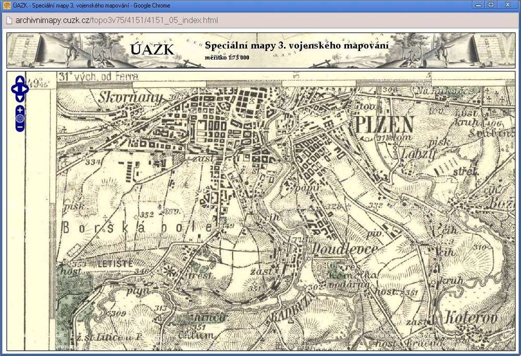Image resolution: width=521 pixels, height=356 pixels.
Task: Click the ÚAZK logo in the header
Action: click(x=152, y=50)
